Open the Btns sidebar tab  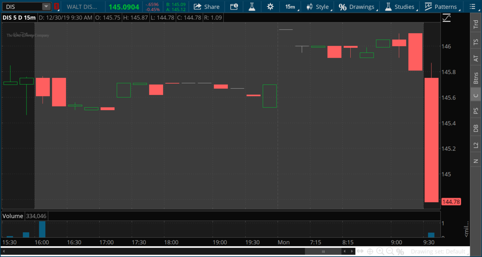tap(476, 77)
